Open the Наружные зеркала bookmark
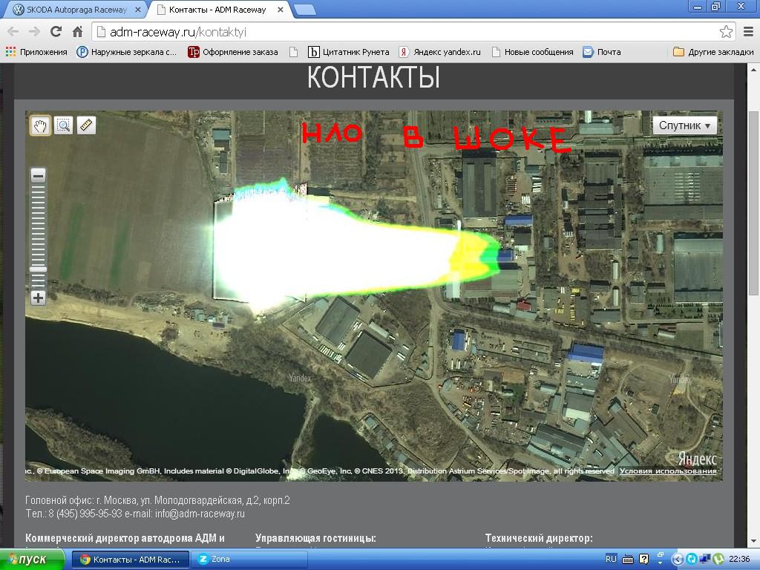 [127, 52]
